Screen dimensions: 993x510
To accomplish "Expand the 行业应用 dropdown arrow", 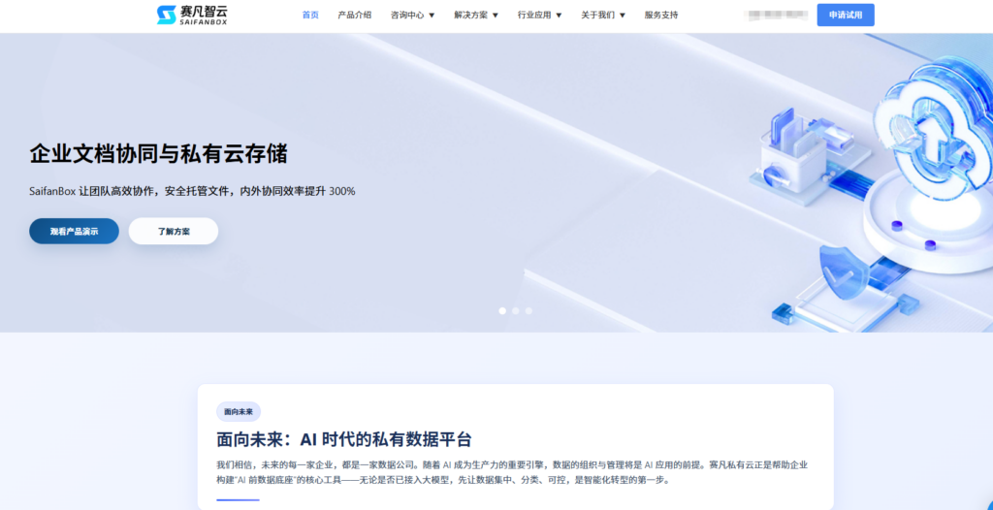I will click(559, 16).
